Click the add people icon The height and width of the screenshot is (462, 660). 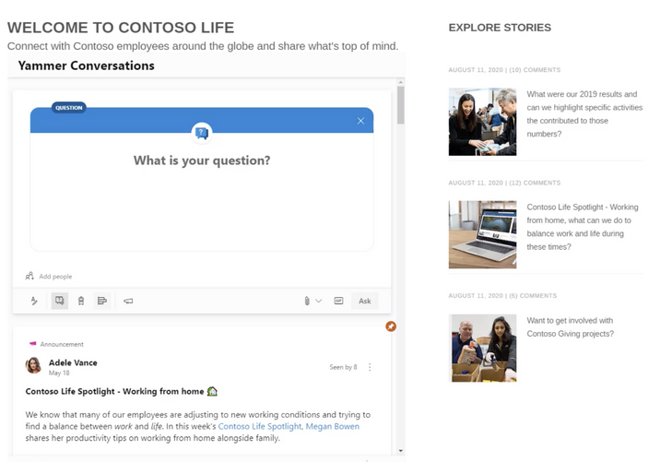pyautogui.click(x=29, y=277)
